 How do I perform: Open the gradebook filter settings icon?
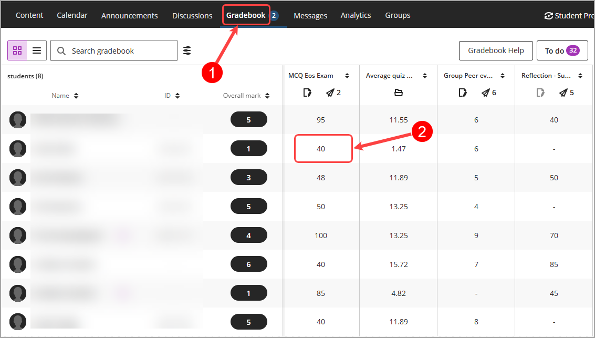[187, 50]
